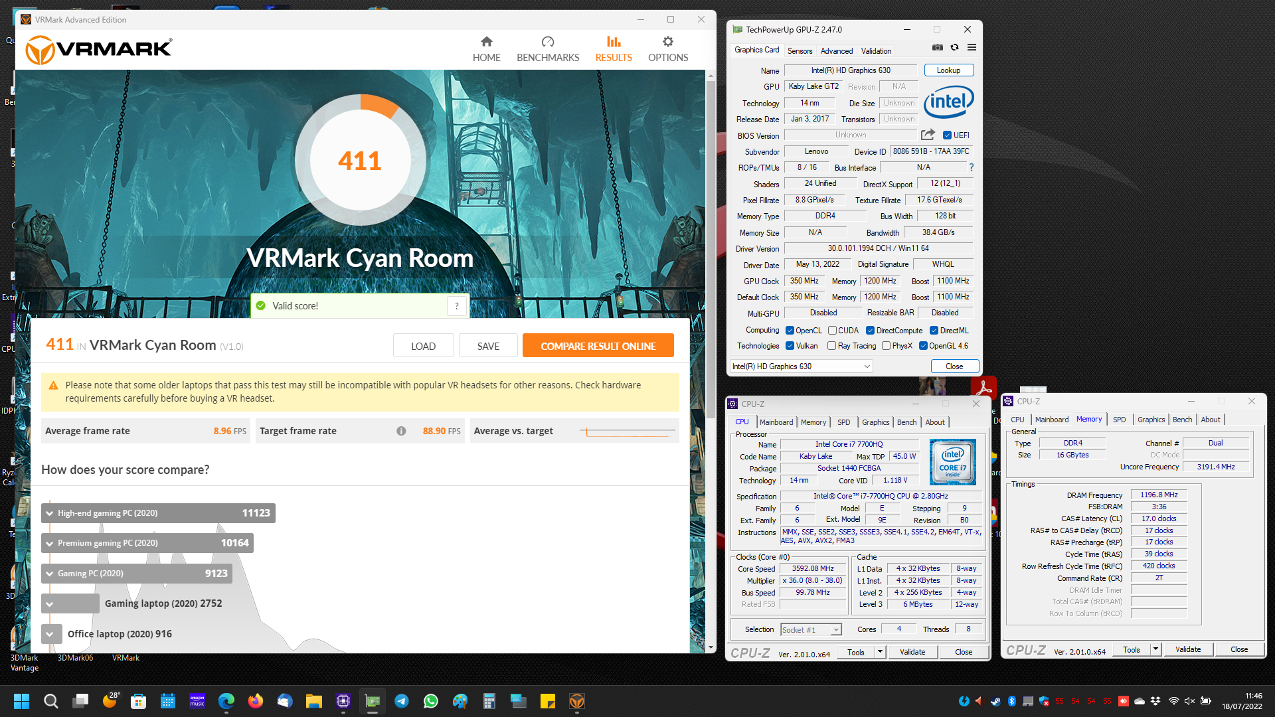Open Tools dropdown arrow in right CPU-Z
1275x717 pixels.
pyautogui.click(x=1155, y=649)
